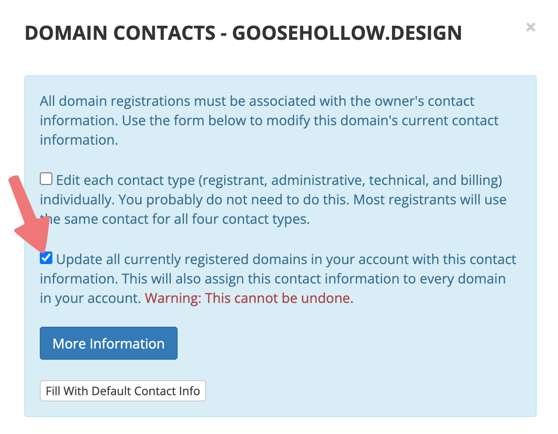Click "This will also assign this contact" text

point(243,279)
